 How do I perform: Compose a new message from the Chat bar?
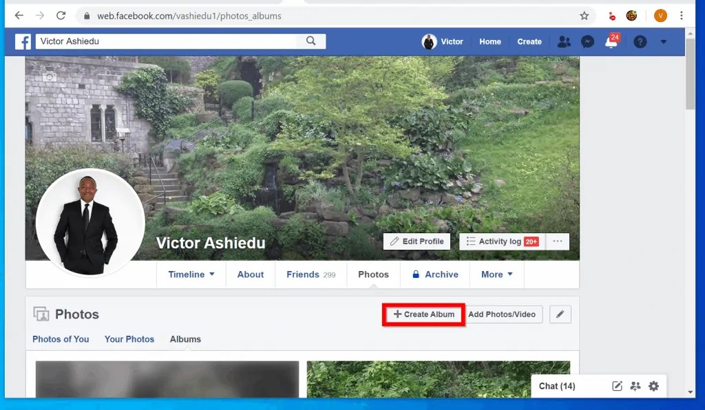coord(616,386)
